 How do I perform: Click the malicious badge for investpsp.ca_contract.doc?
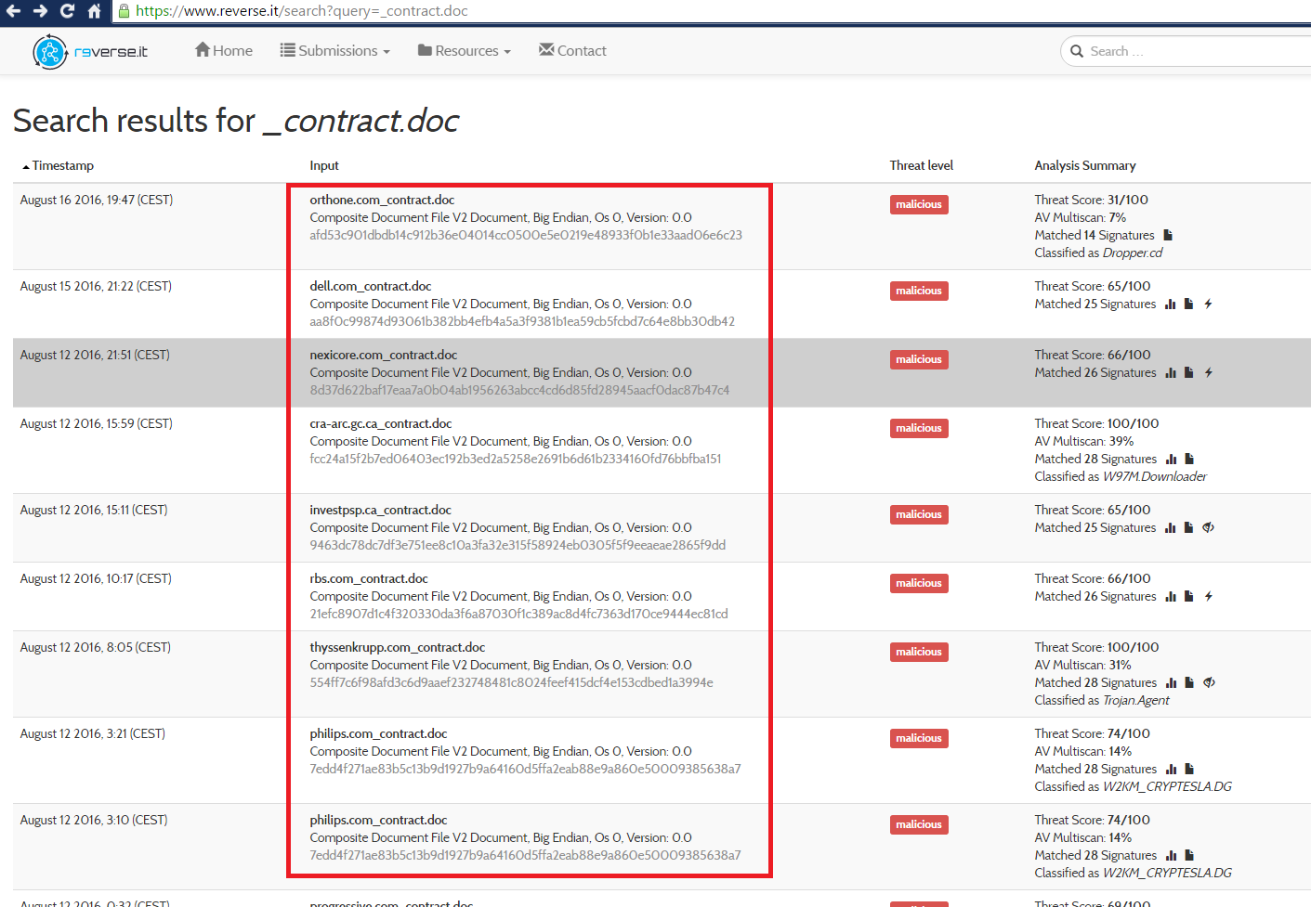919,514
